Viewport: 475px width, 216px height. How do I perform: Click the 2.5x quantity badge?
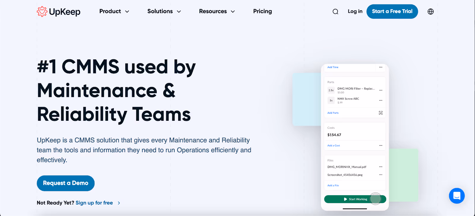tap(331, 90)
